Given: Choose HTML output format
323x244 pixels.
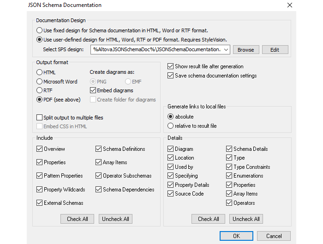Looking at the screenshot, I should (x=40, y=72).
